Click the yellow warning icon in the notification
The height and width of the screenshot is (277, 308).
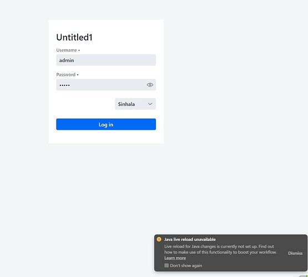pyautogui.click(x=159, y=239)
